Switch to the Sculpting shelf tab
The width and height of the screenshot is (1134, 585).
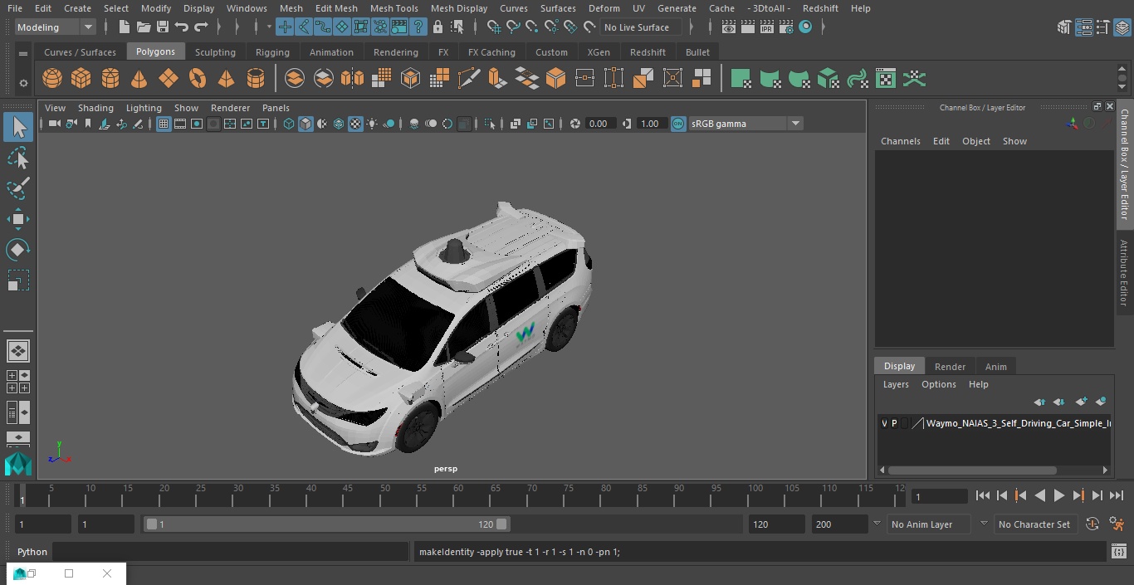click(x=215, y=52)
